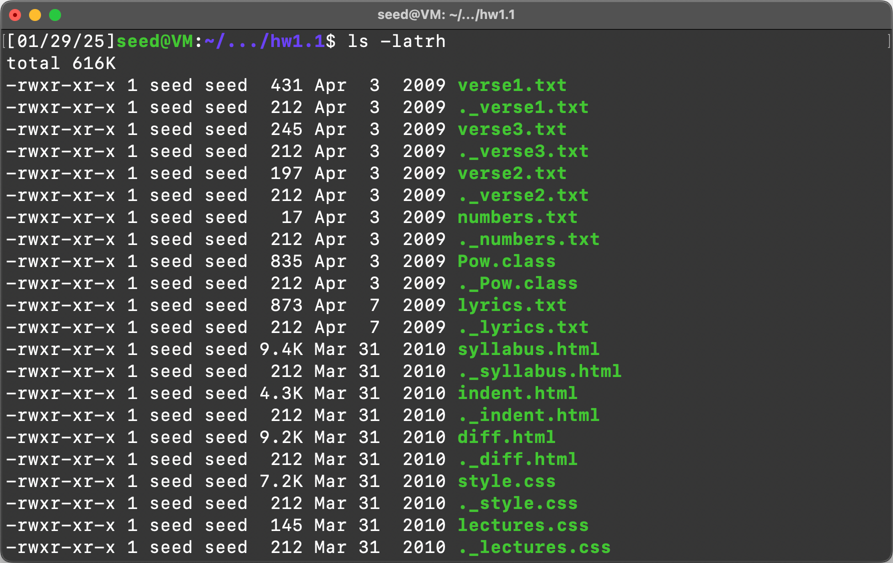
Task: Click the verse1.txt file name
Action: coord(512,85)
